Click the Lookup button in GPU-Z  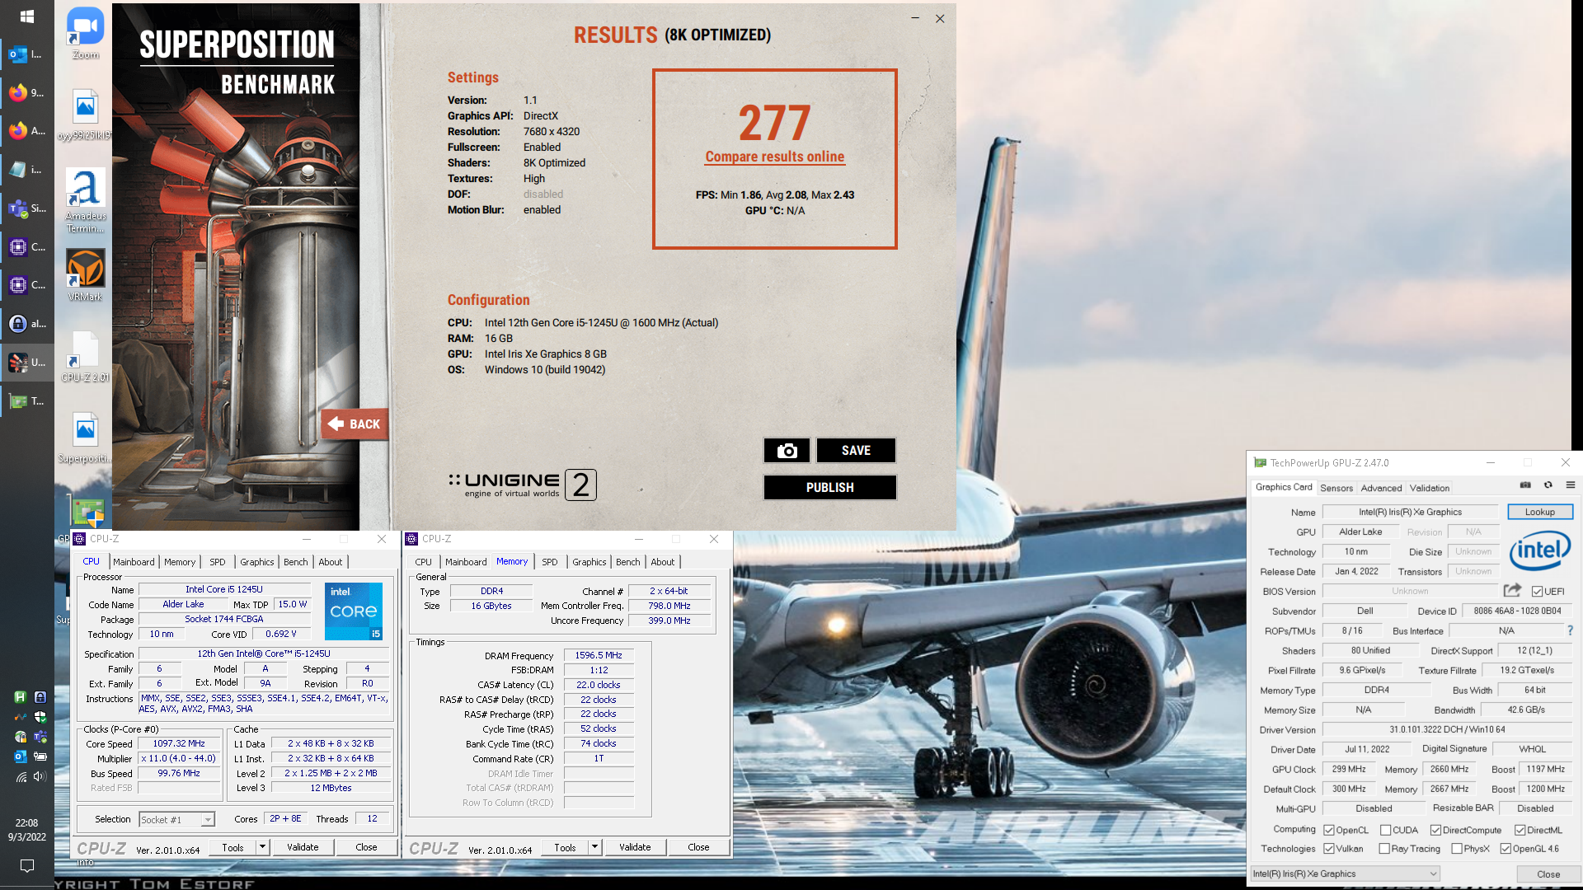(x=1539, y=512)
